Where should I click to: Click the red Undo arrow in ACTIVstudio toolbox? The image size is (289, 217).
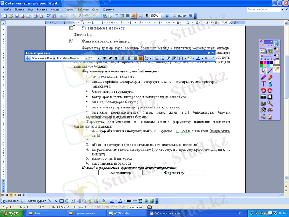pos(263,90)
